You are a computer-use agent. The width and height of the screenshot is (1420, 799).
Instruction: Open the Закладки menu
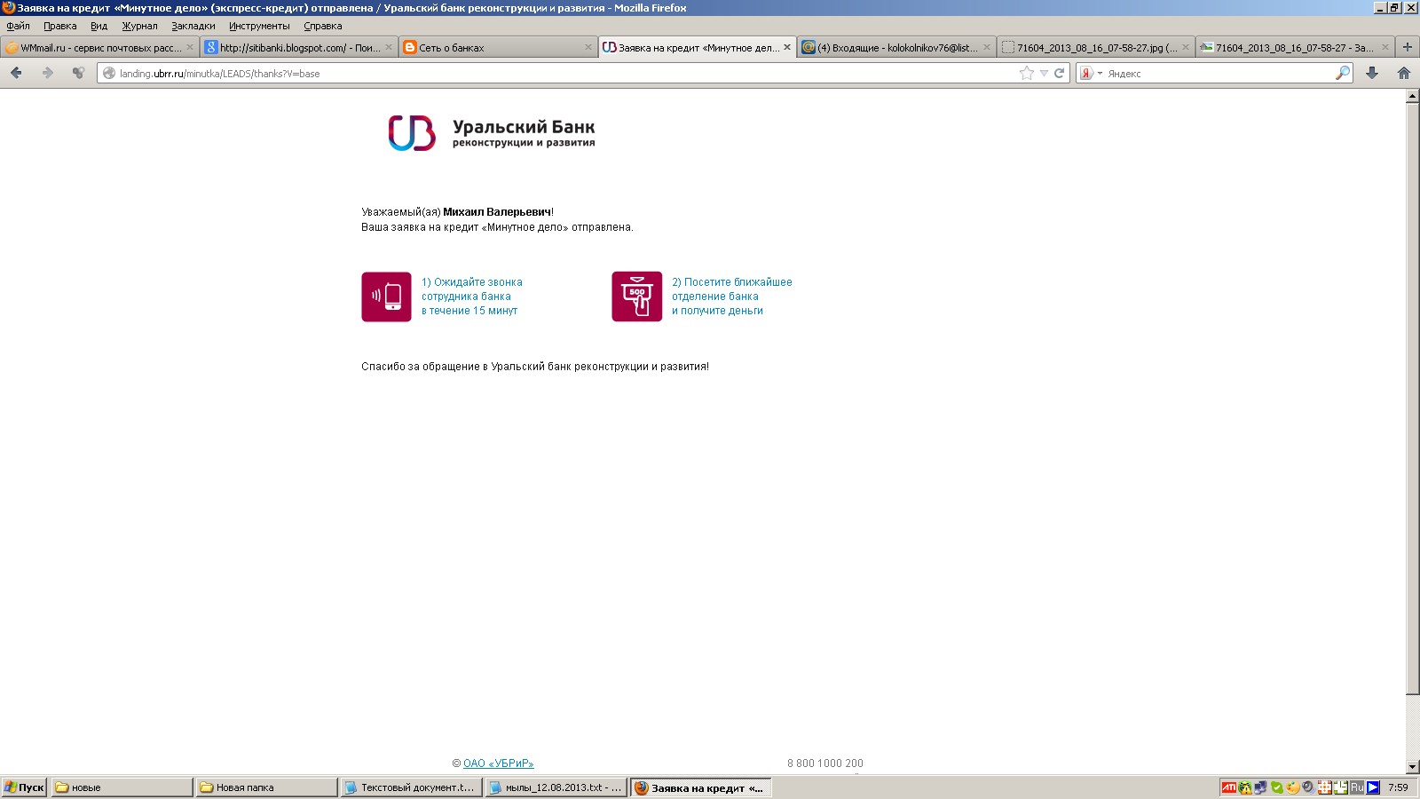click(193, 26)
